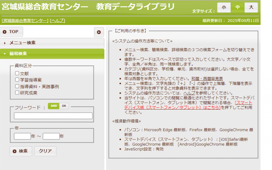This screenshot has width=272, height=170.
Task: Set text size to 小
Action: (x=224, y=7)
